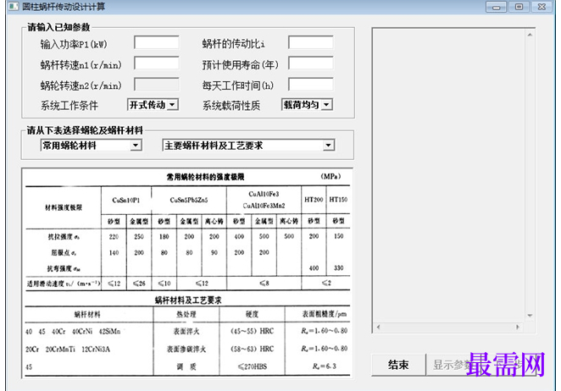561x391 pixels.
Task: Click the application icon in title bar
Action: [x=14, y=6]
